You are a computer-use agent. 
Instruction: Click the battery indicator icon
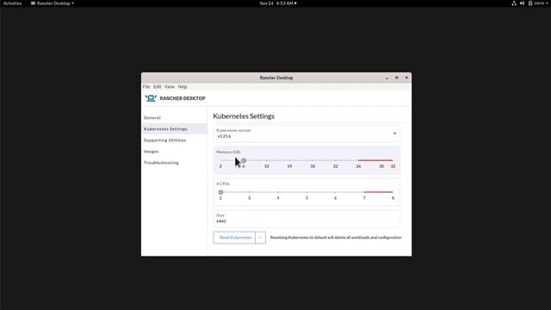530,3
